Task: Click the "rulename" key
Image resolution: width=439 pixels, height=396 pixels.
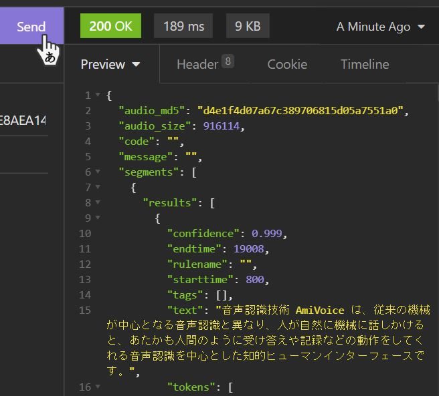Action: [197, 264]
